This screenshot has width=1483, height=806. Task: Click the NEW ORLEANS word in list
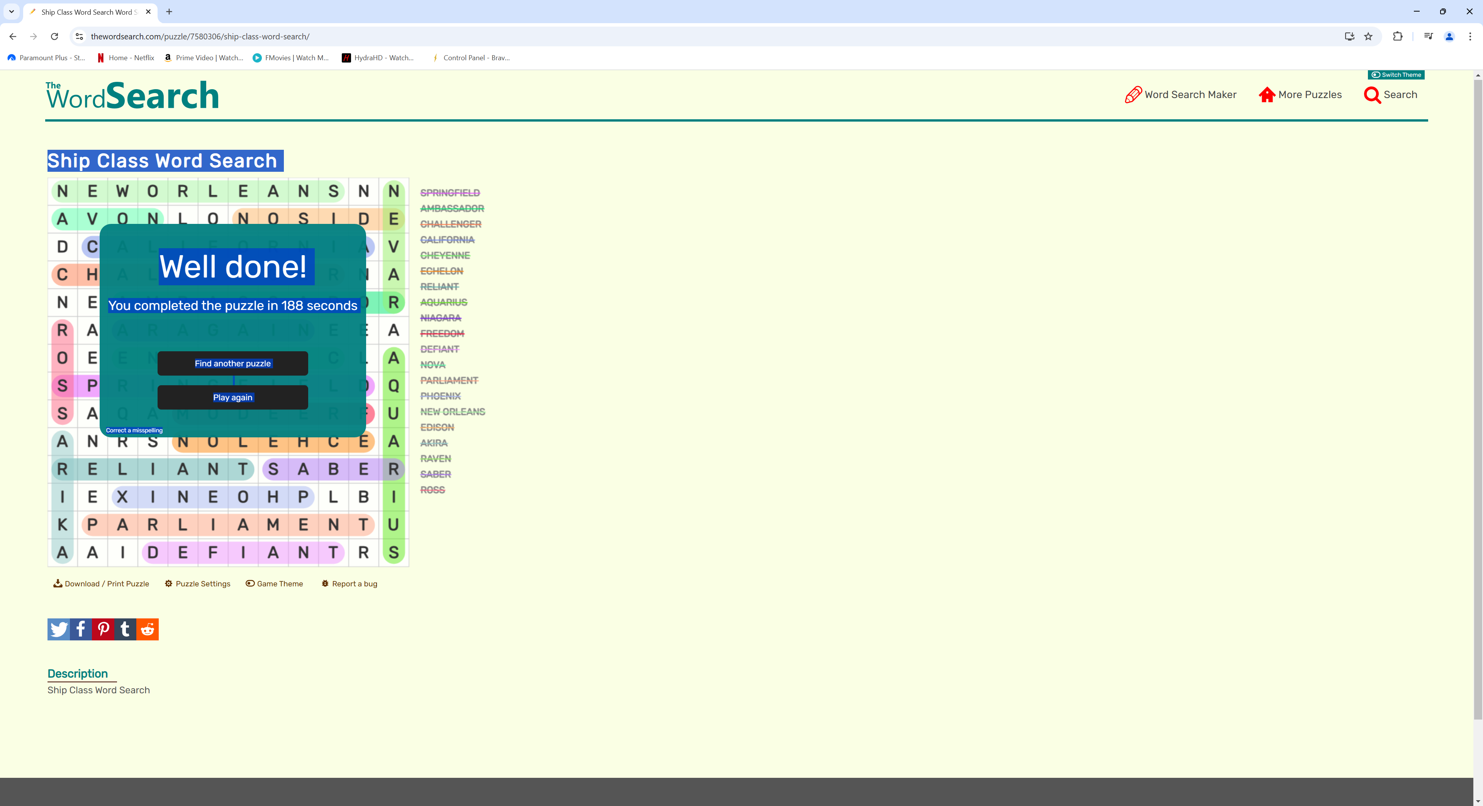(x=453, y=411)
